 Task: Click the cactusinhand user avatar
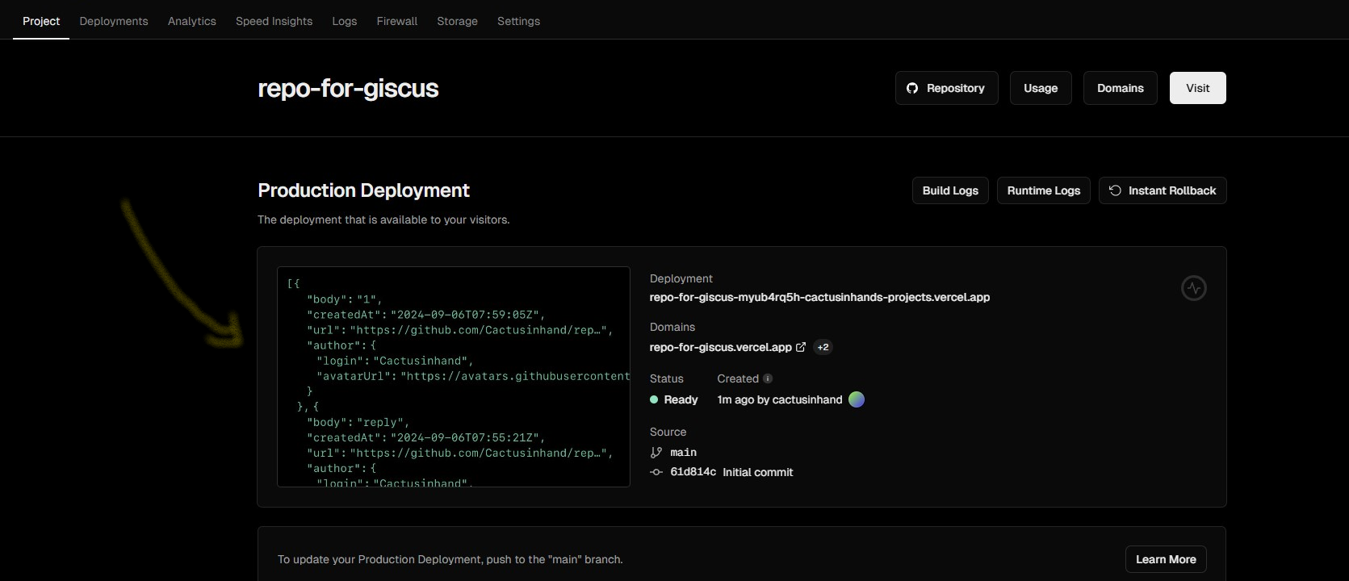coord(857,399)
